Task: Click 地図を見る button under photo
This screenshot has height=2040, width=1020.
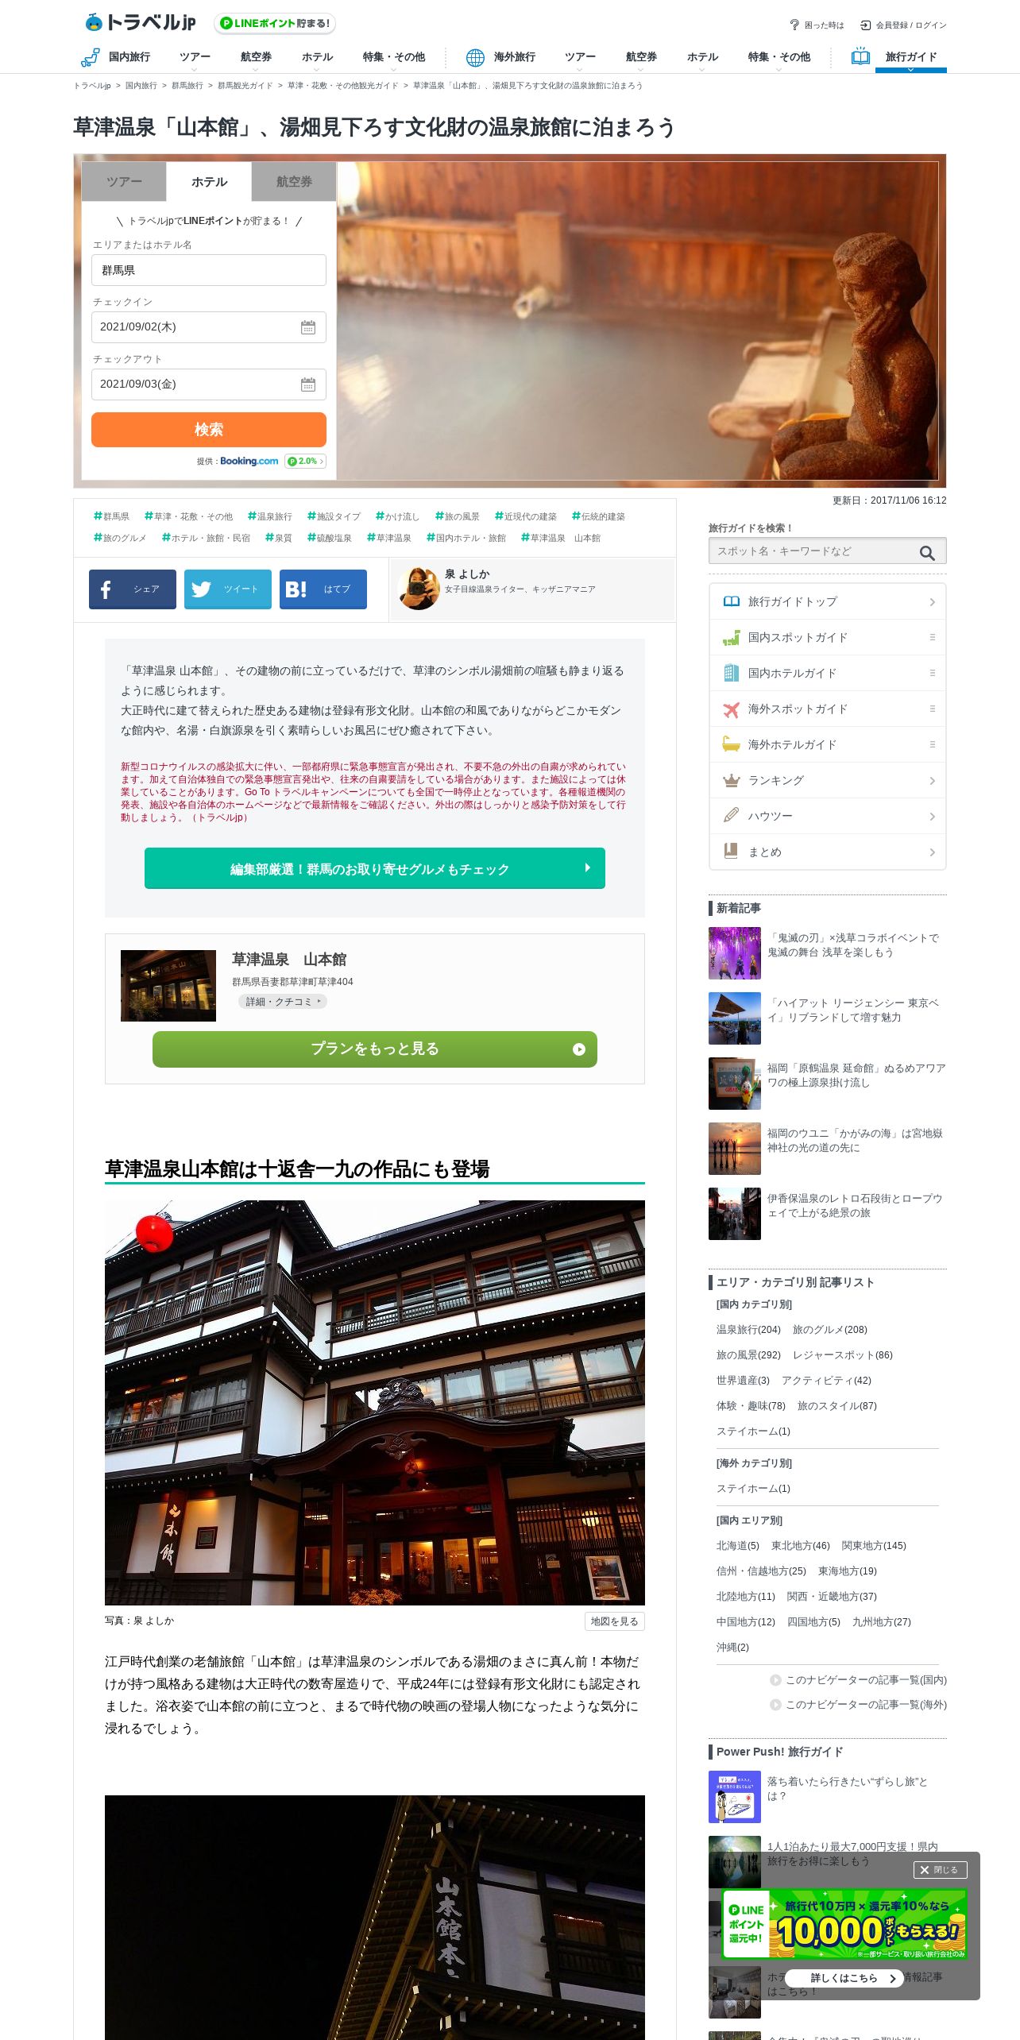Action: [614, 1621]
